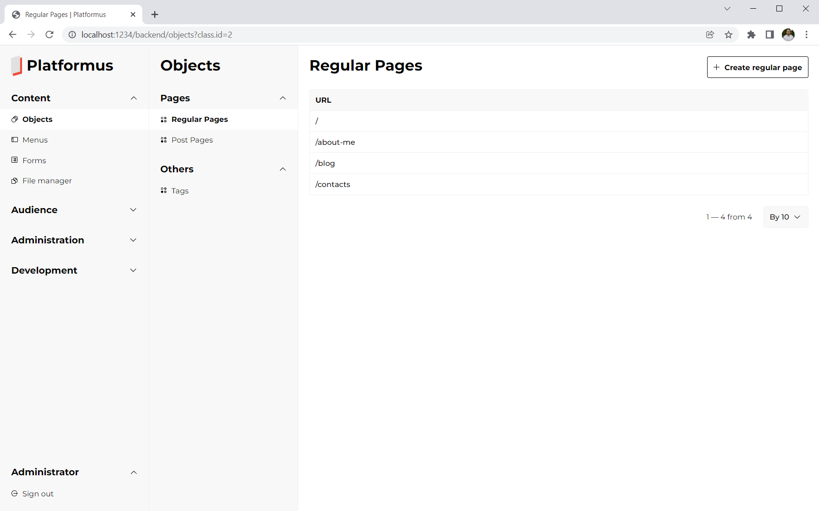This screenshot has width=819, height=511.
Task: Close the Regular Pages browser tab
Action: [x=133, y=15]
